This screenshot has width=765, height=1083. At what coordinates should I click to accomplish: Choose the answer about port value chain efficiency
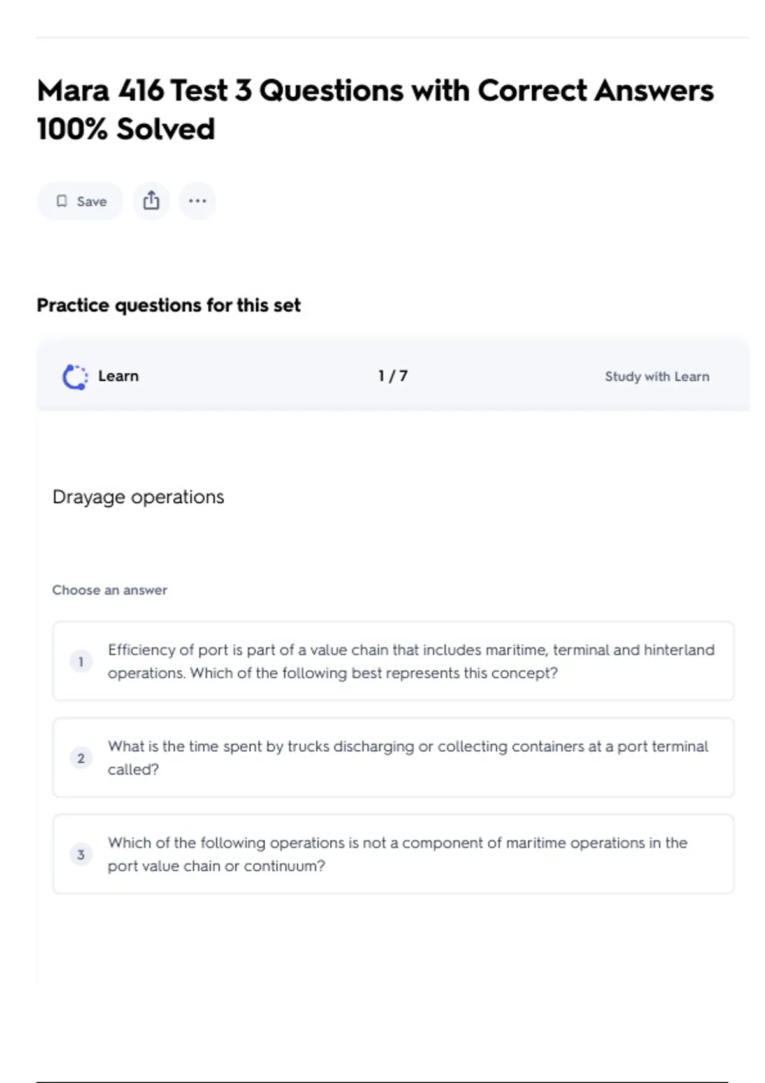pos(411,661)
